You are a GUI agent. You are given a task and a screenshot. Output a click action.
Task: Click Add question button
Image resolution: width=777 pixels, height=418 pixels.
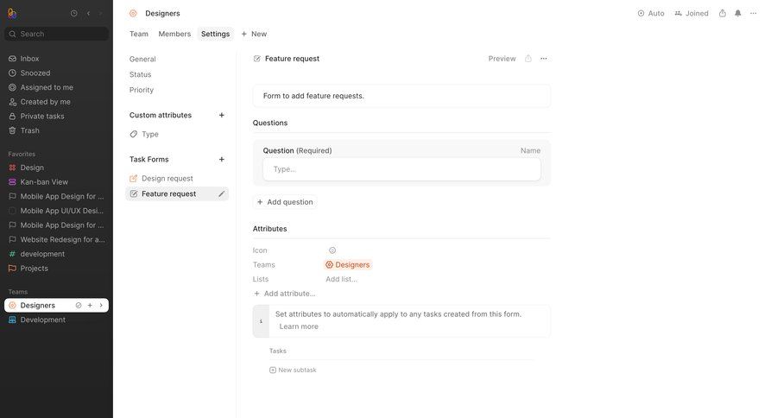point(285,202)
